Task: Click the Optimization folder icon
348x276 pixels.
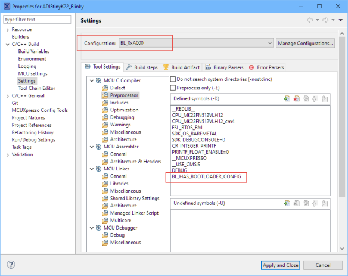Action: point(105,110)
